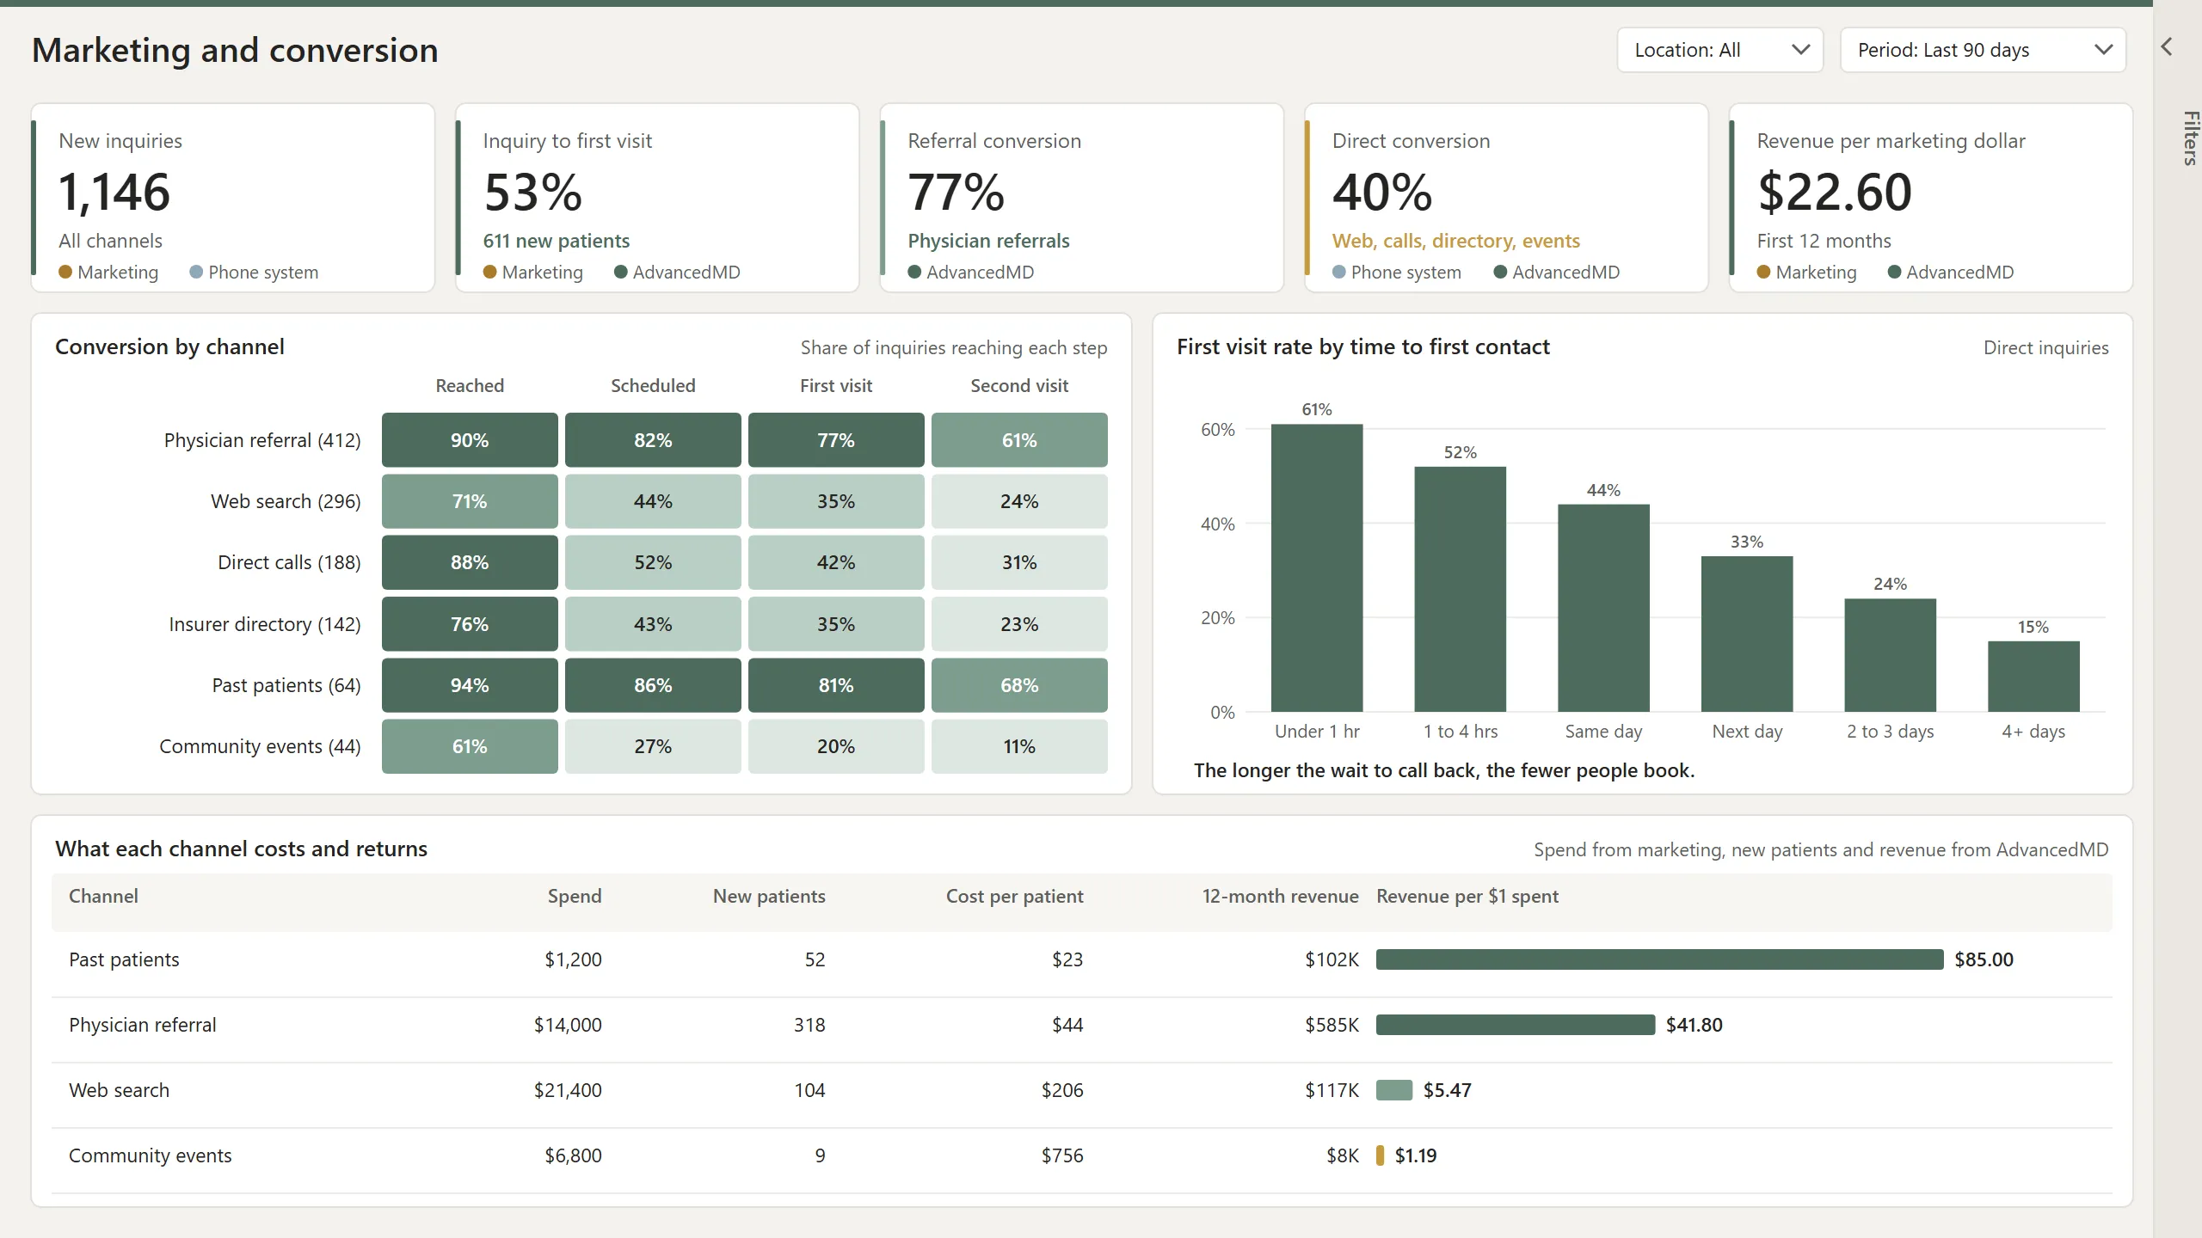Click the Past patients Second visit 68% cell
2202x1238 pixels.
(1019, 685)
